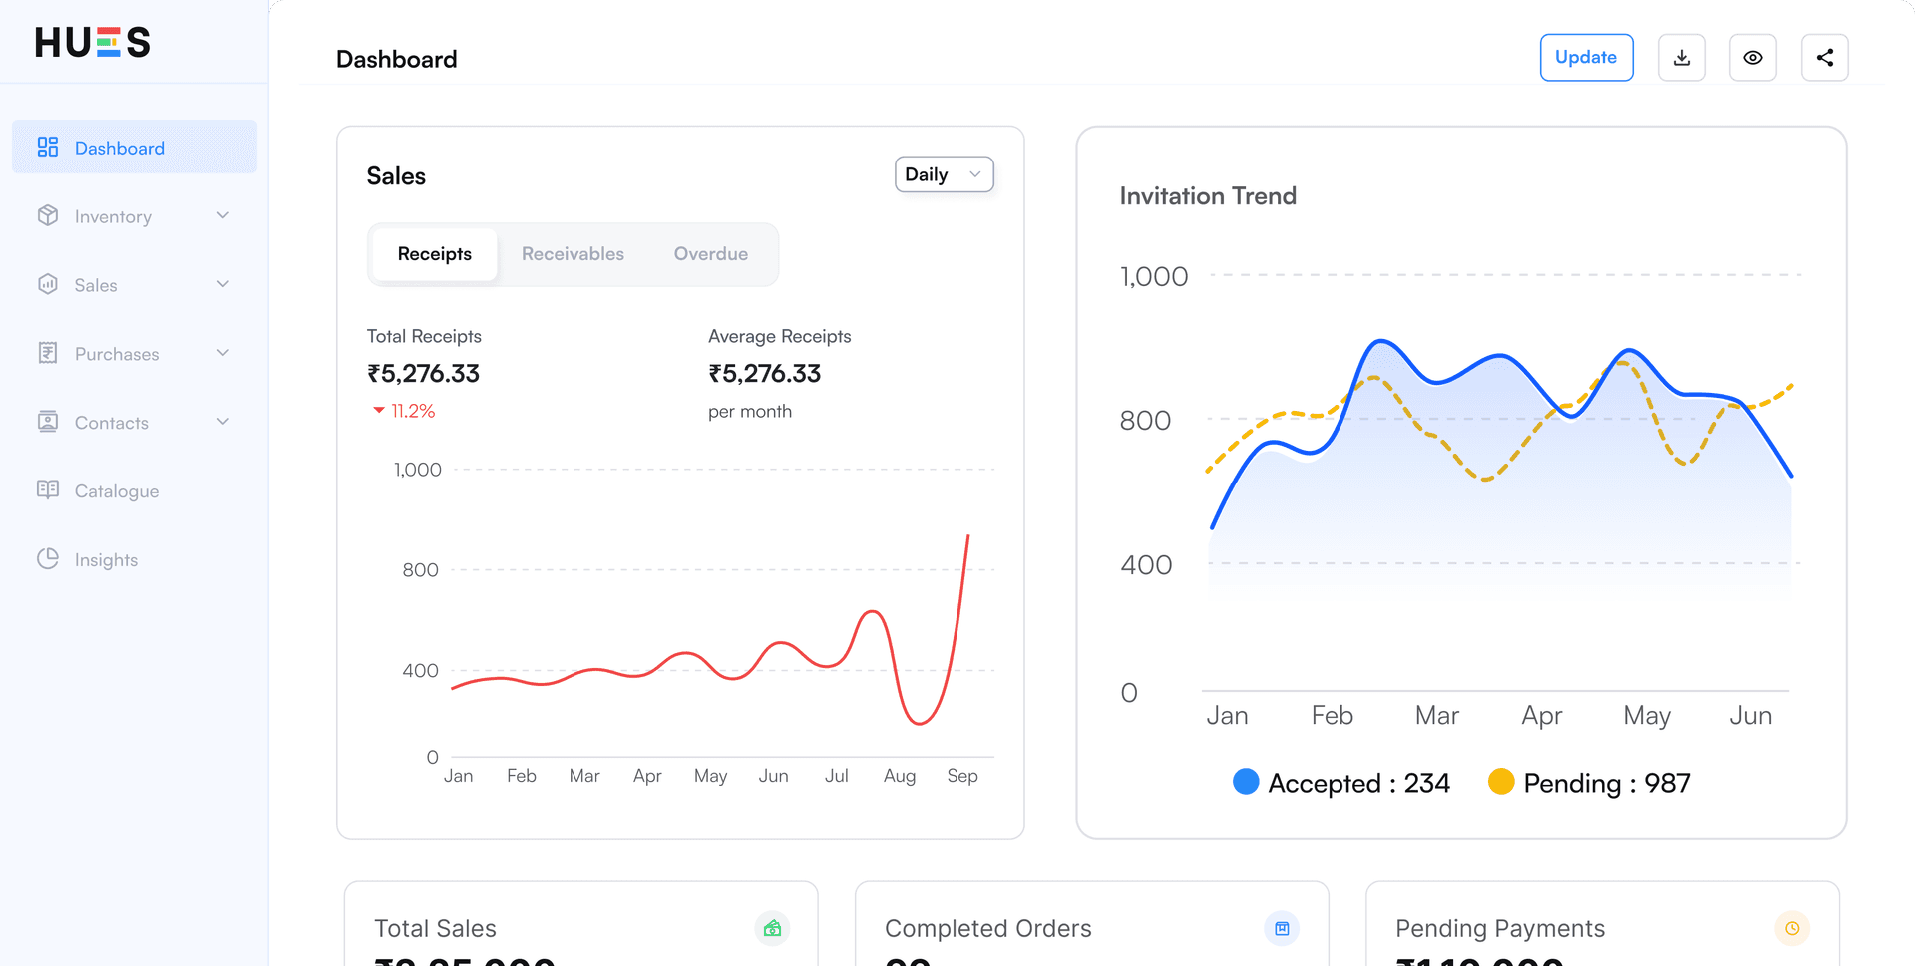Toggle the eye preview icon in header
Viewport: 1915px width, 966px height.
tap(1753, 57)
